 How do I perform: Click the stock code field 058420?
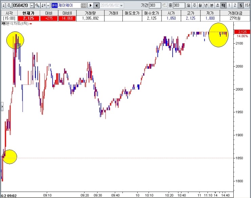[x=21, y=5]
